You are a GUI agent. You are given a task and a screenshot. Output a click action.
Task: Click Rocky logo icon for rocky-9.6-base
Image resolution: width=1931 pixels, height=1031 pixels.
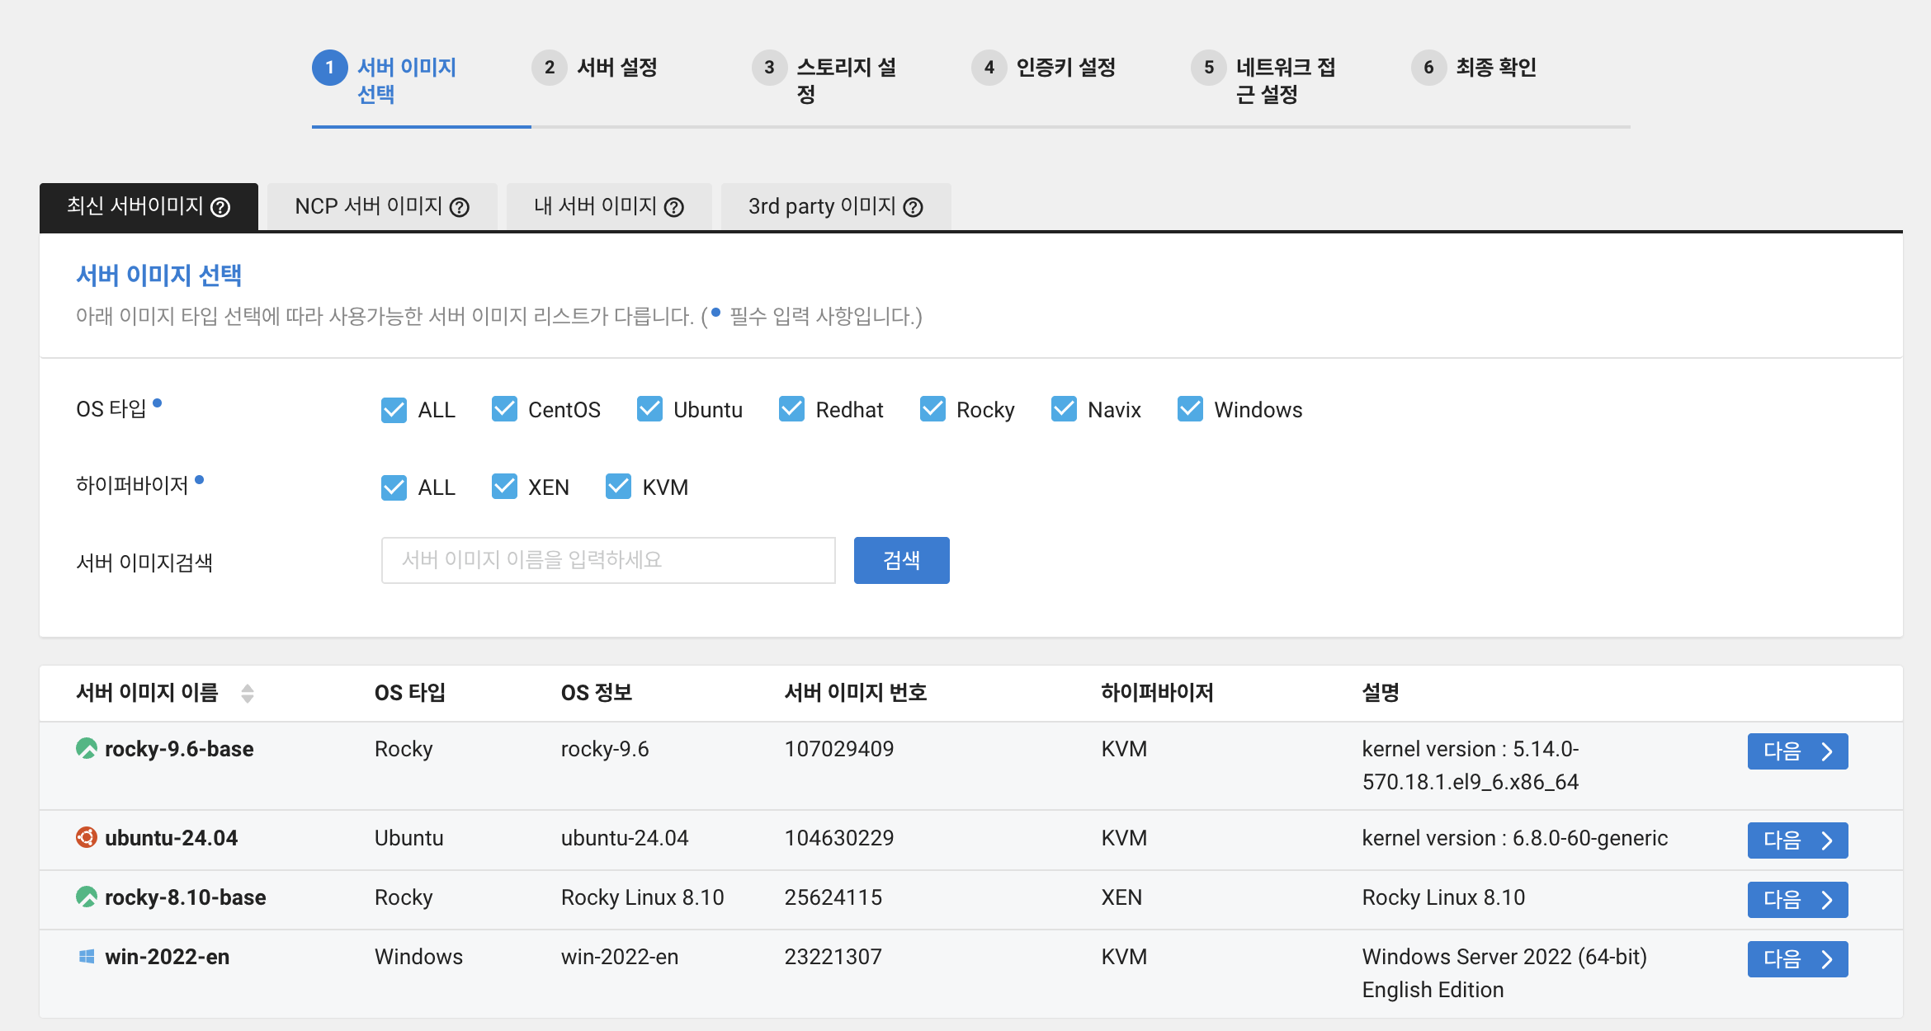(87, 749)
